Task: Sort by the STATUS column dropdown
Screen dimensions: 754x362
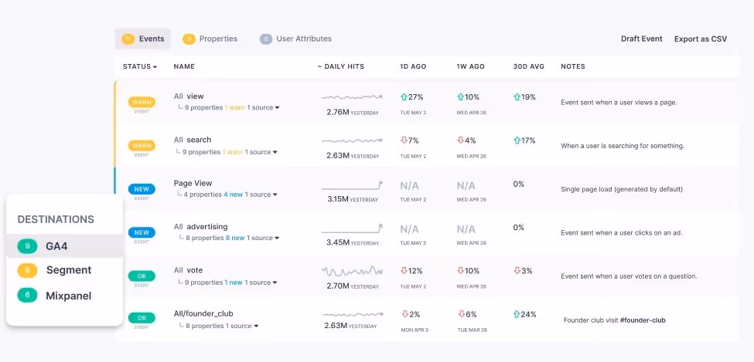Action: (x=140, y=66)
